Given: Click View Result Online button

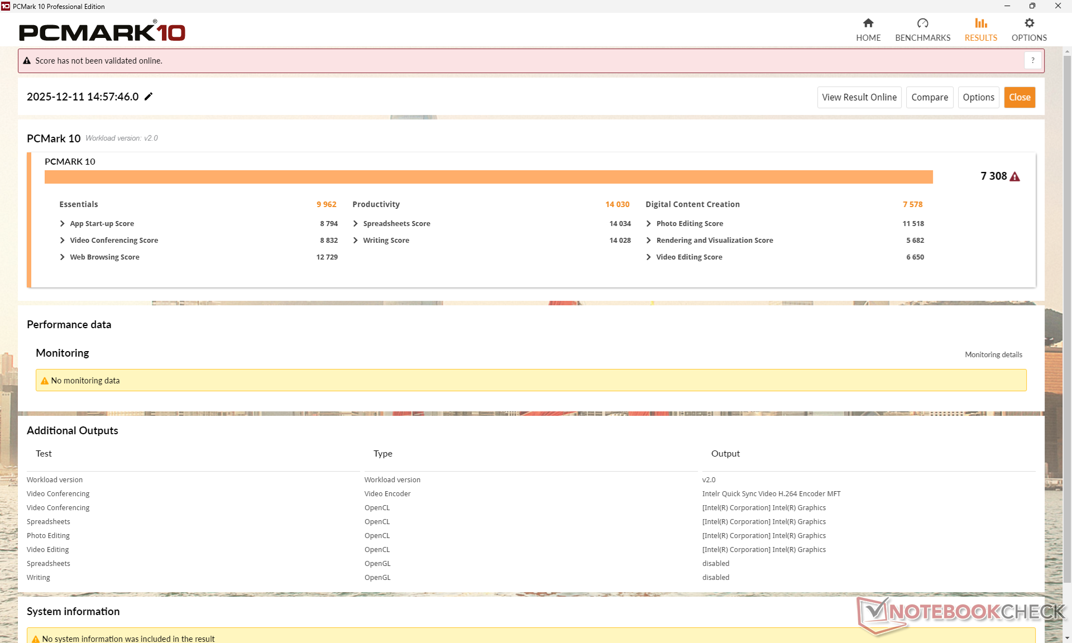Looking at the screenshot, I should [859, 97].
